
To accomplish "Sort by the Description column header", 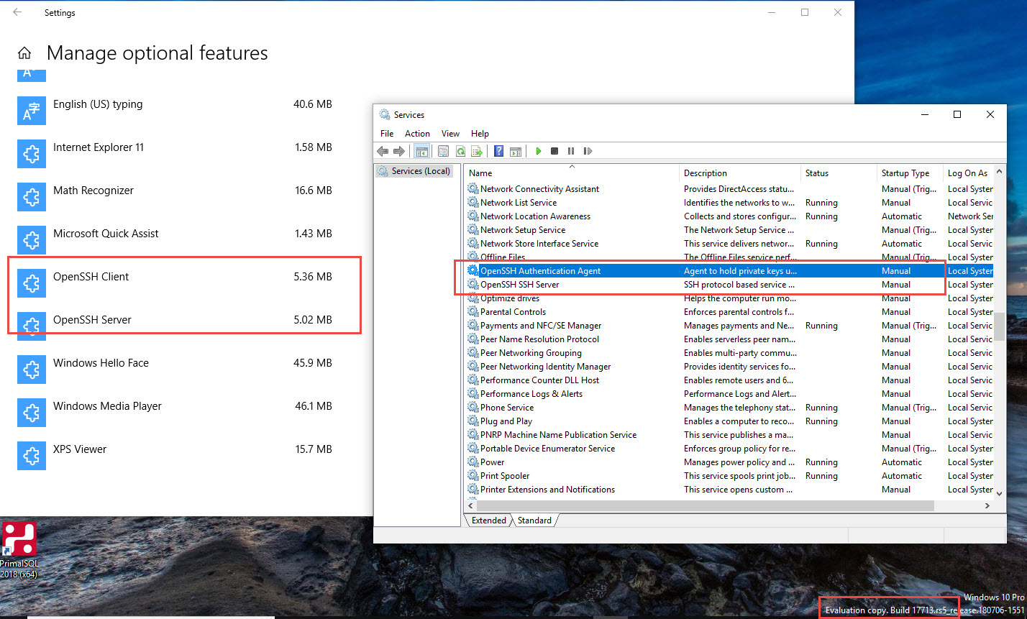I will tap(740, 173).
